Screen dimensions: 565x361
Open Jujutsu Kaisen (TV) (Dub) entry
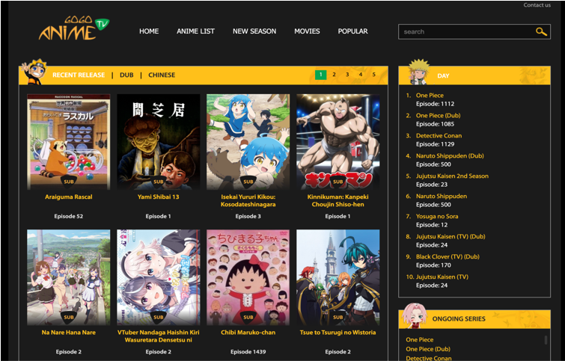pos(451,236)
